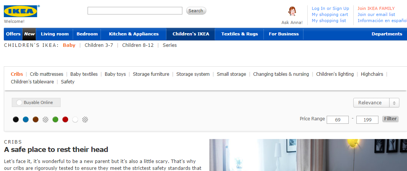Select the blue color filter swatch
Viewport: 407px width, 171px height.
coord(26,120)
